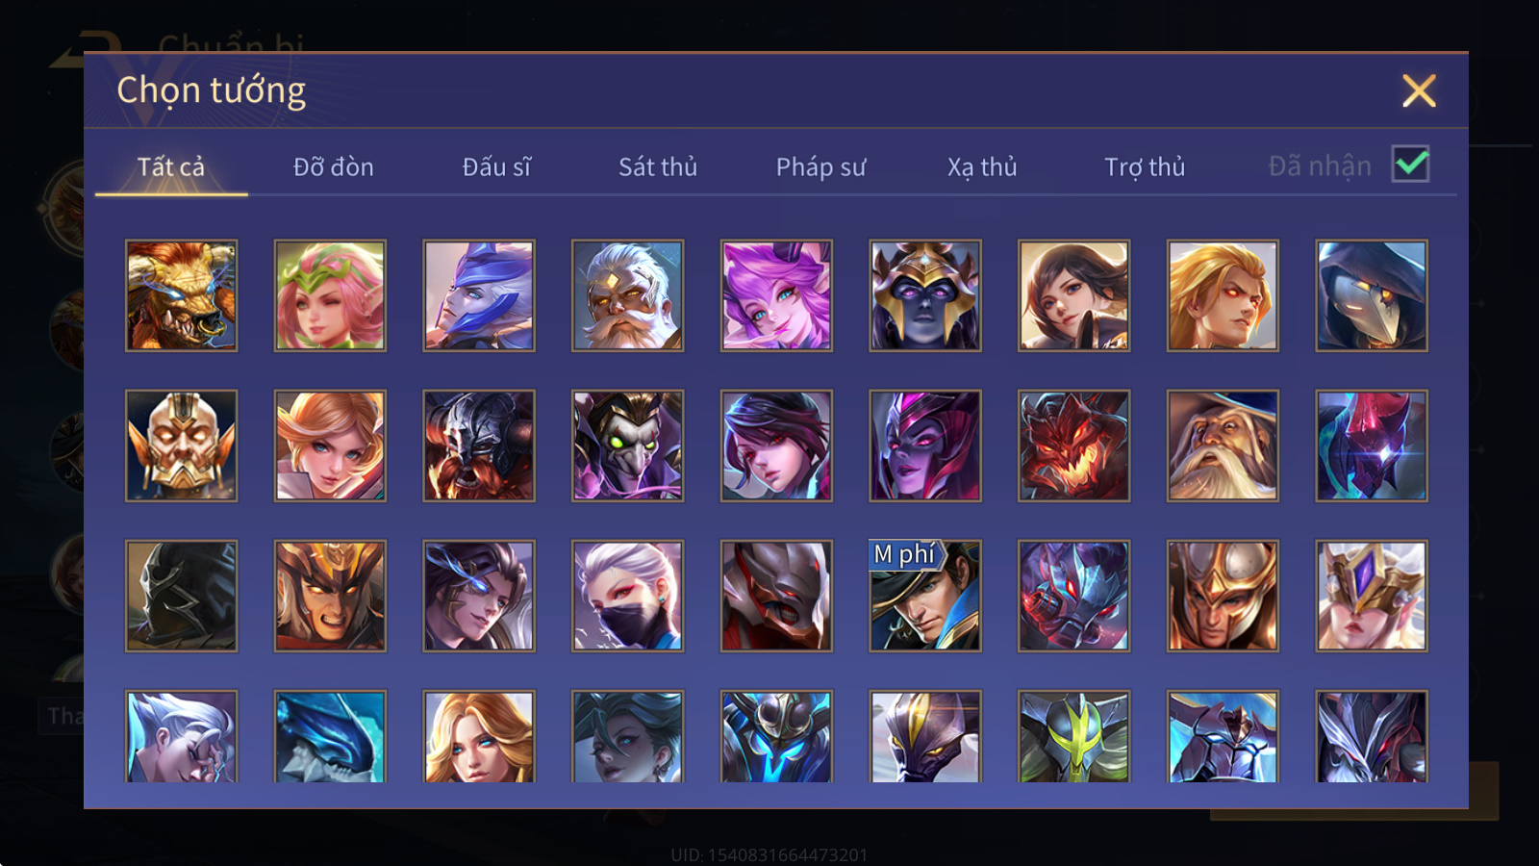Close the Chọn tướng dialog
This screenshot has height=866, width=1539.
click(x=1419, y=91)
